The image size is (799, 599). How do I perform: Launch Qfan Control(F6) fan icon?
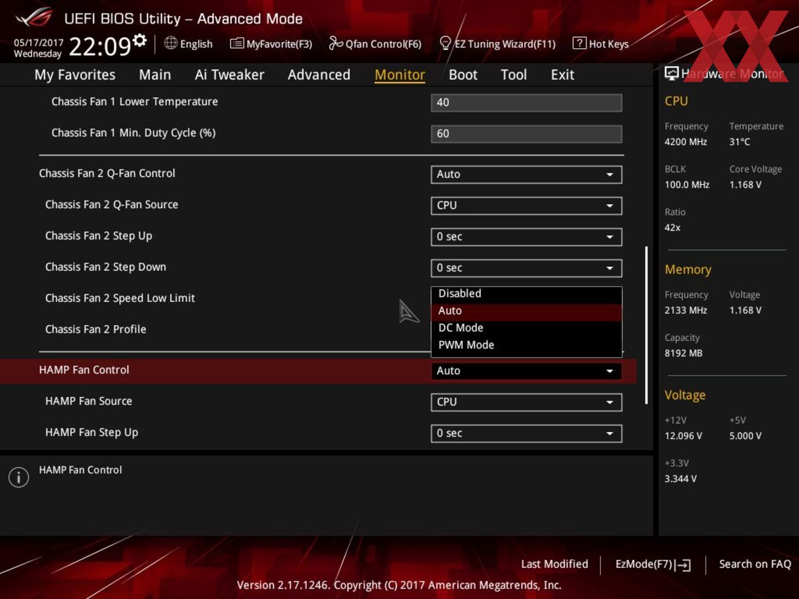click(335, 43)
